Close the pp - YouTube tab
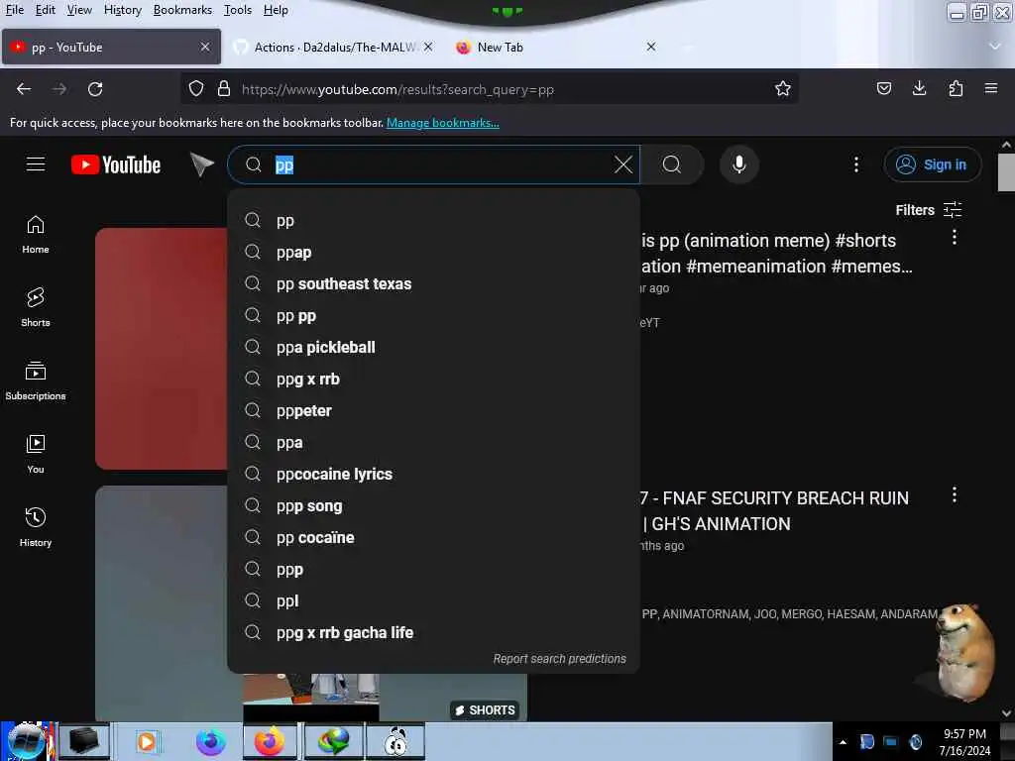This screenshot has width=1015, height=761. tap(205, 47)
